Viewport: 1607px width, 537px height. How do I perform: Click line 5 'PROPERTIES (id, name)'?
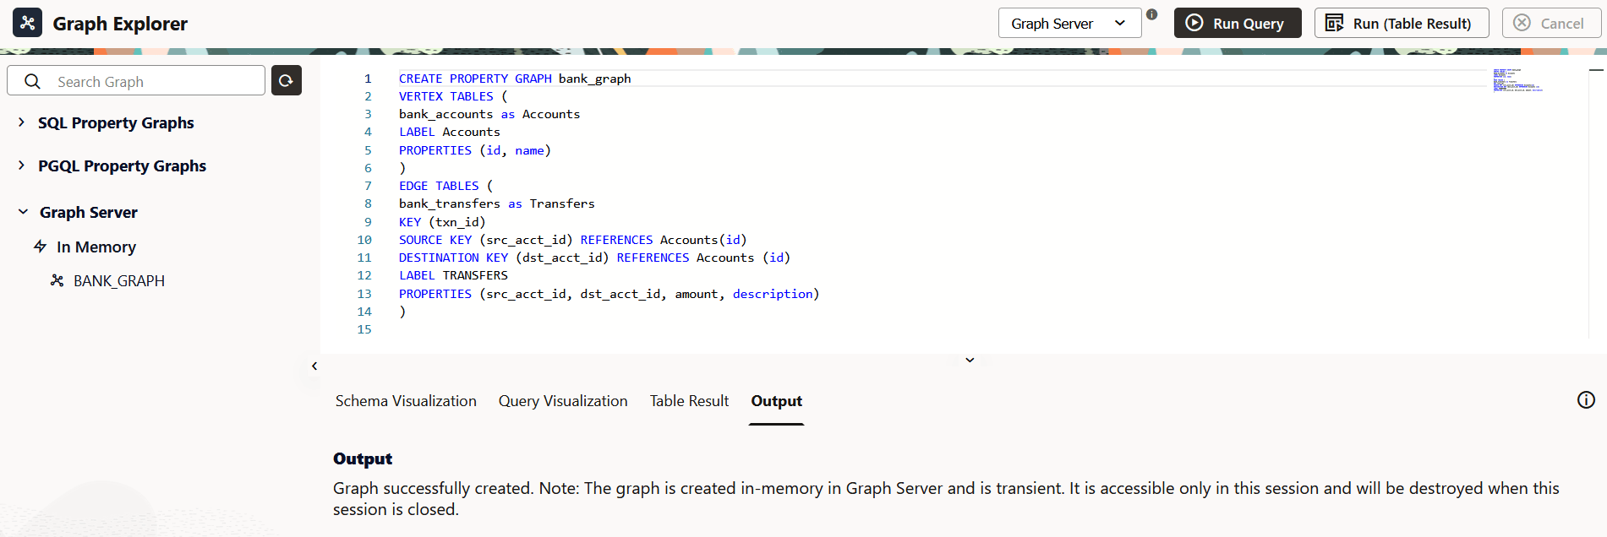coord(475,150)
